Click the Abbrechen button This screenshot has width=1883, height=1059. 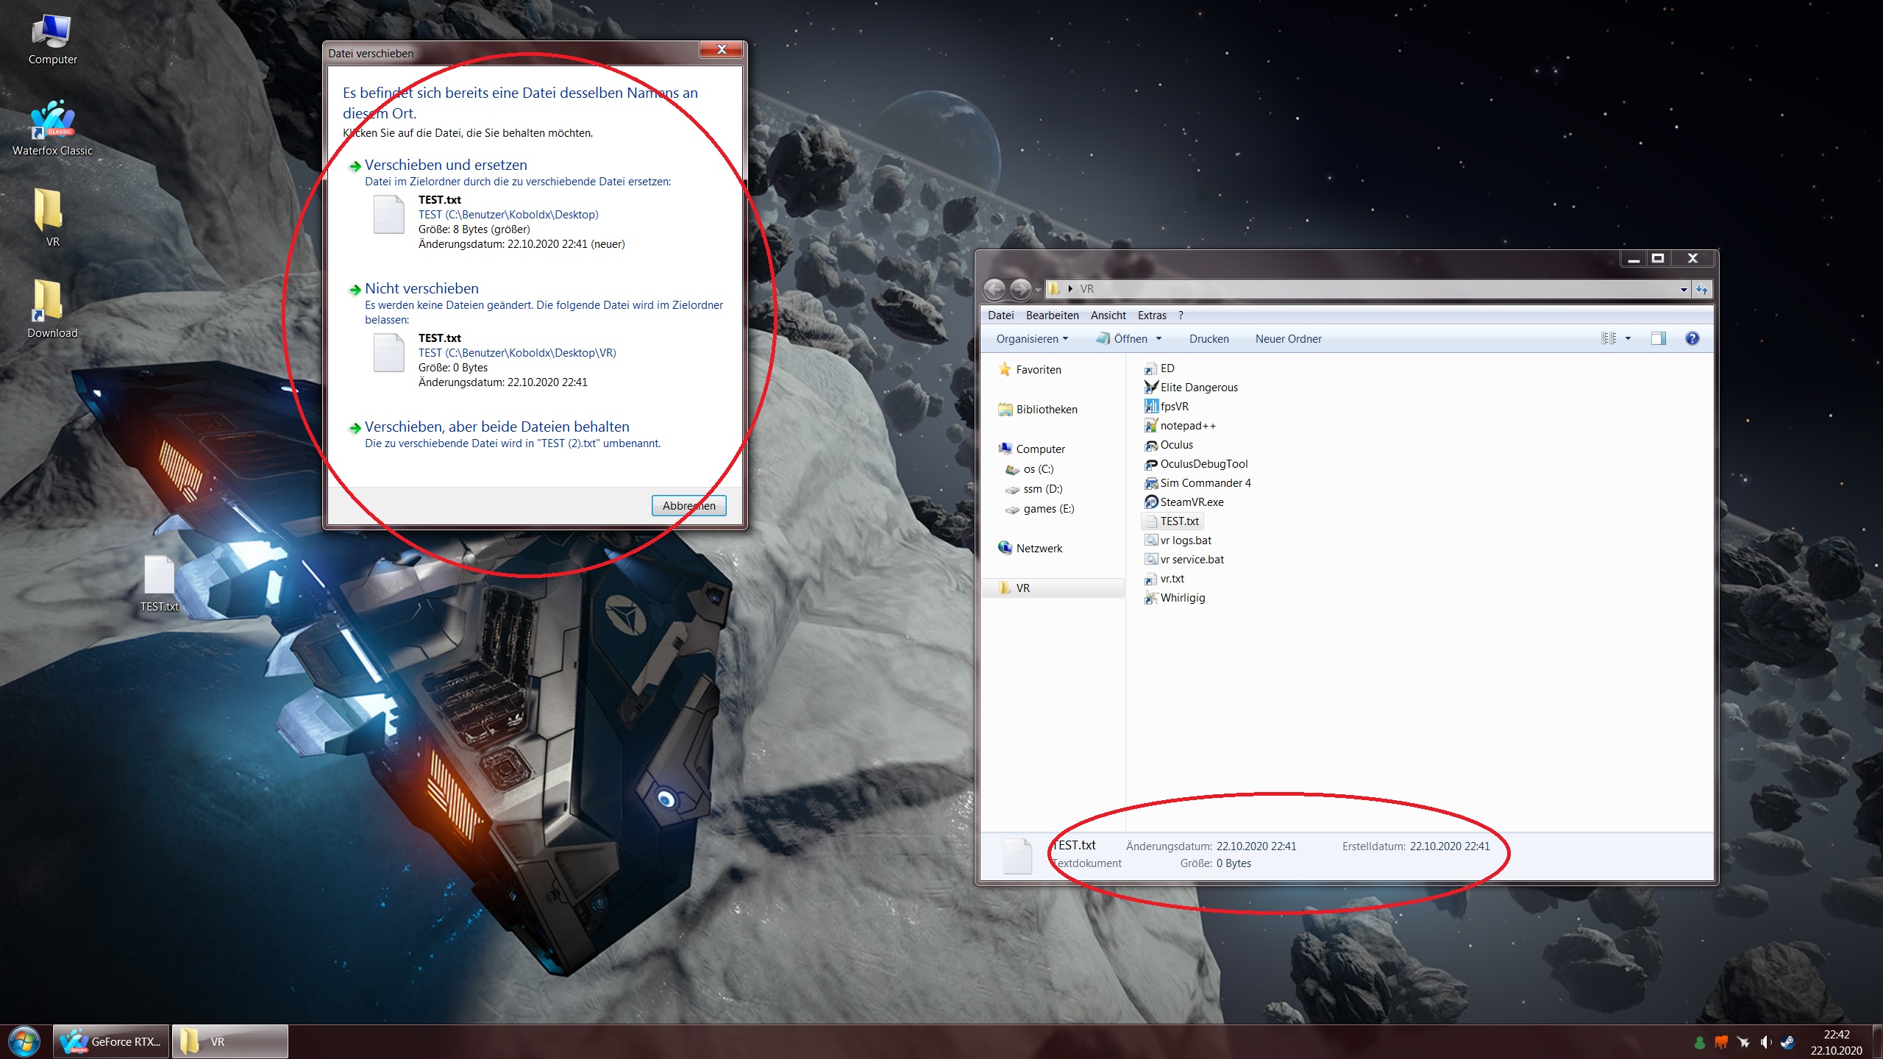[x=688, y=506]
